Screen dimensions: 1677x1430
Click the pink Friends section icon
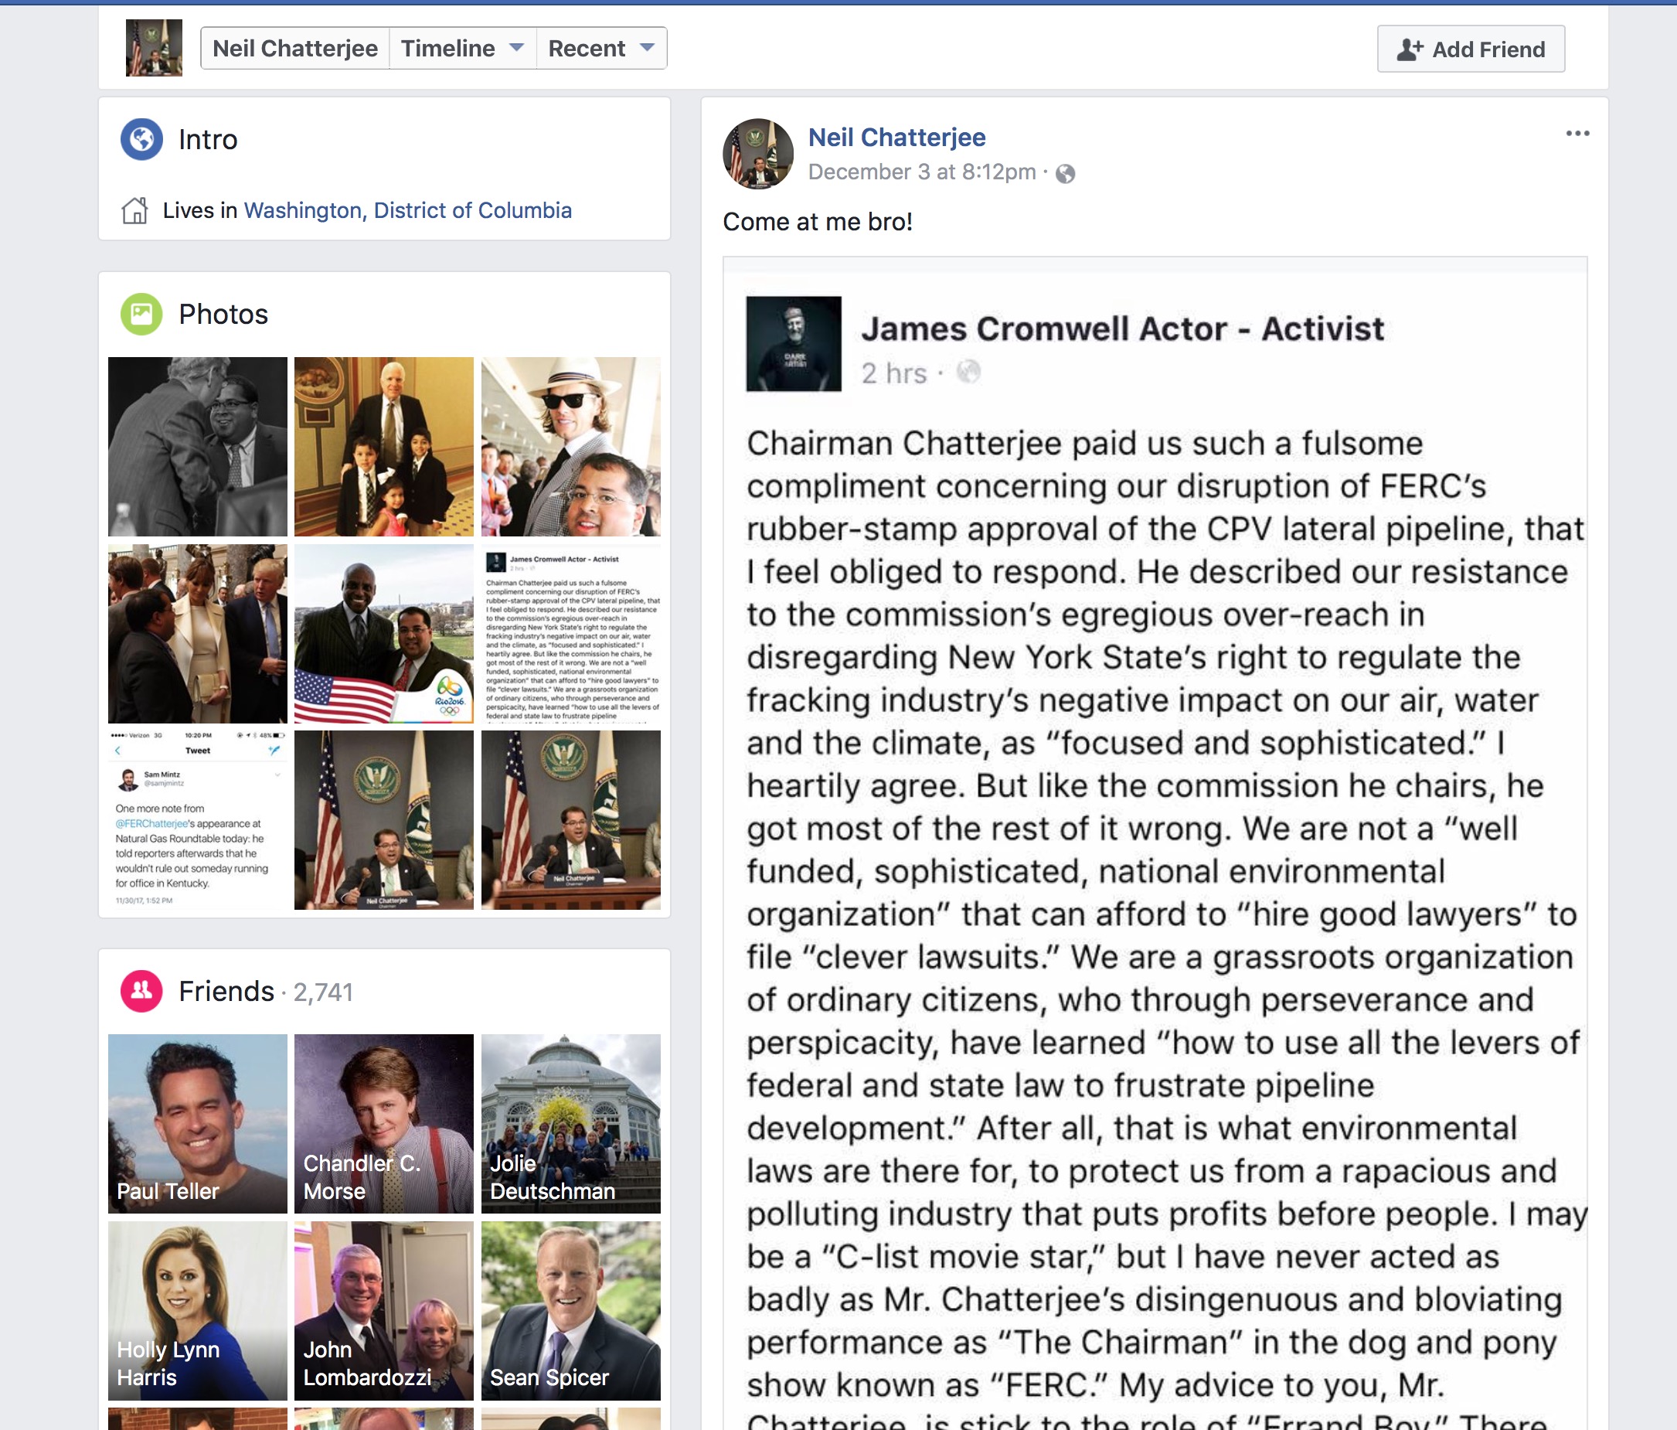141,991
